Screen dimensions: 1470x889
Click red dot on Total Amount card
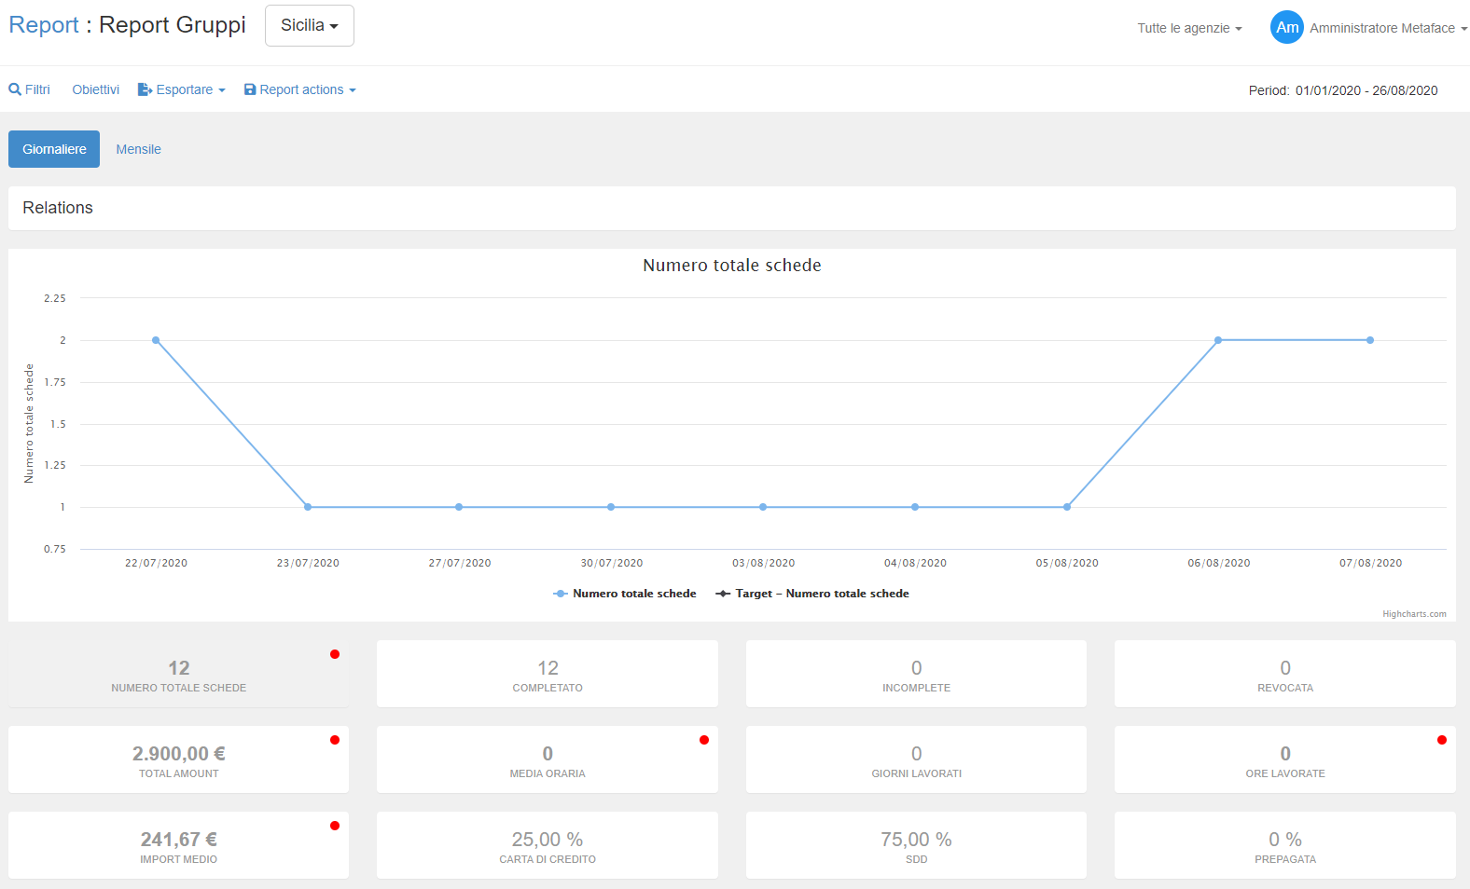335,740
